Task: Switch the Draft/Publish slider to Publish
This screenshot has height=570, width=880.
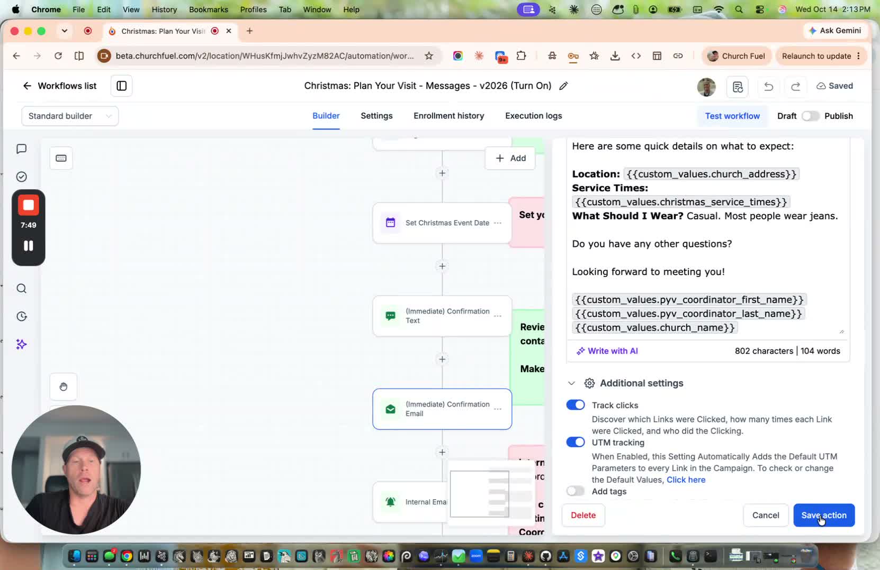Action: pos(810,116)
